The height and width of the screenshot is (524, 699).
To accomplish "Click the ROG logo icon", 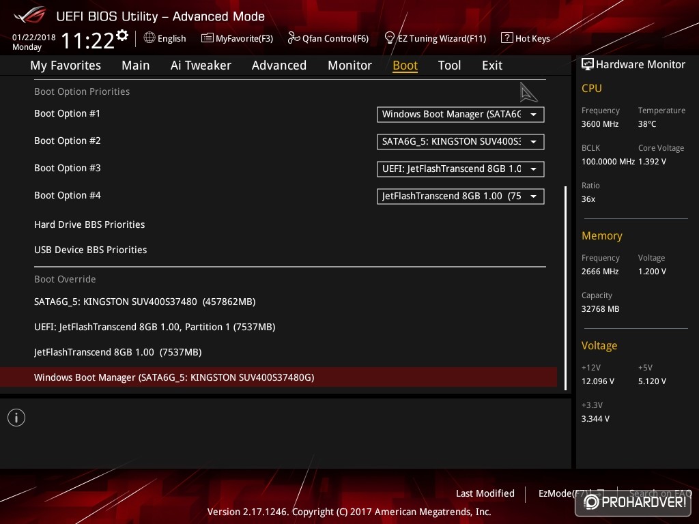I will point(30,16).
